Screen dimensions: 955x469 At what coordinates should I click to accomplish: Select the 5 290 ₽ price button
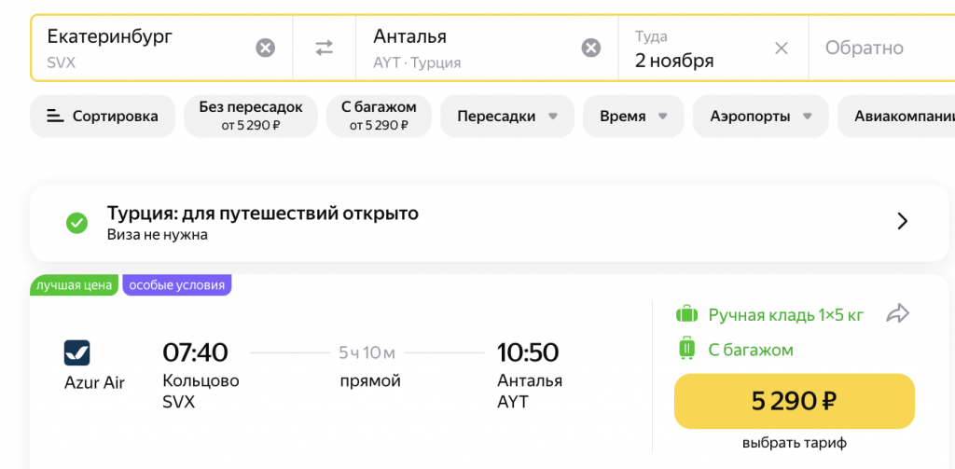(x=795, y=401)
